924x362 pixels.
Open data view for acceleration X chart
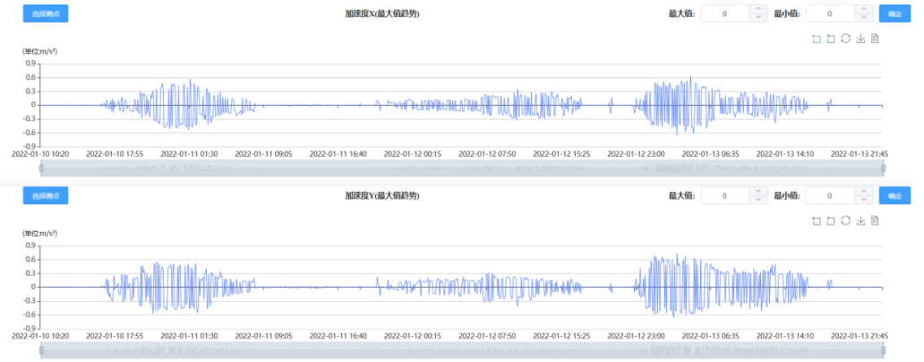[875, 39]
